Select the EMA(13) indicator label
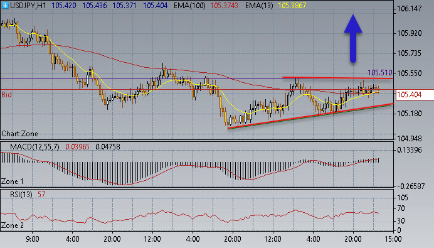This screenshot has width=434, height=248. point(259,6)
